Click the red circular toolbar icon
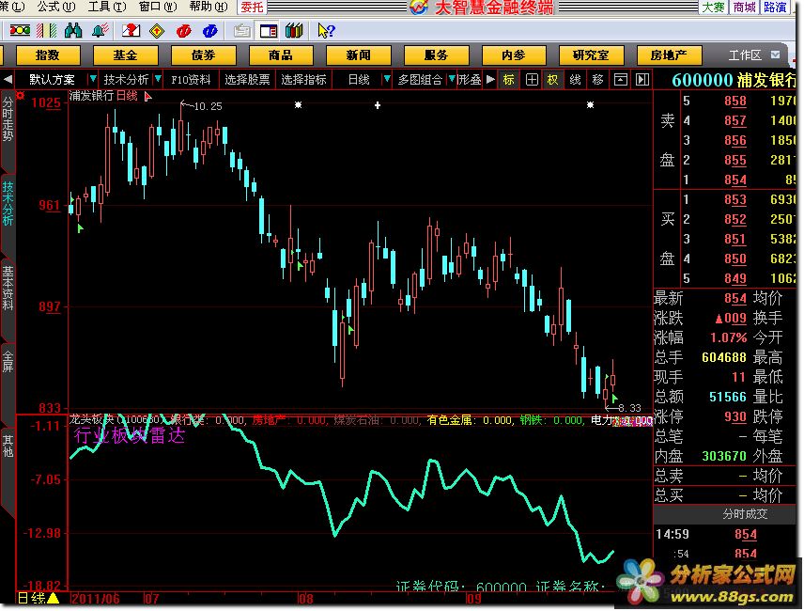804x611 pixels. (x=183, y=31)
